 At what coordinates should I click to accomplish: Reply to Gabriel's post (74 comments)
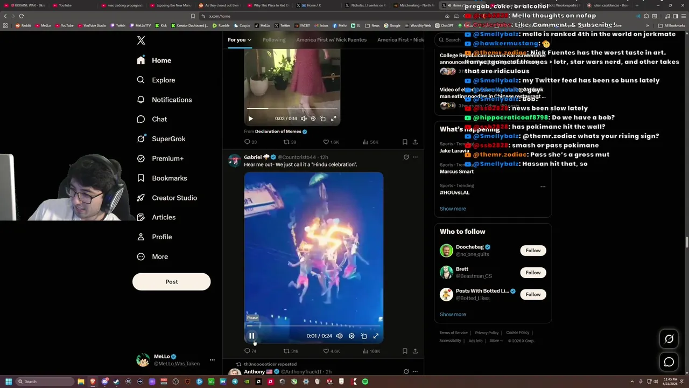coord(250,351)
